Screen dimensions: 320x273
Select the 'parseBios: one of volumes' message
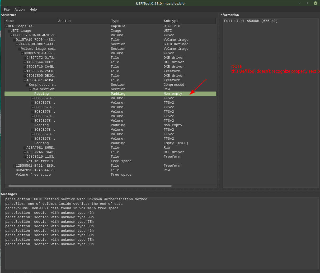point(64,204)
